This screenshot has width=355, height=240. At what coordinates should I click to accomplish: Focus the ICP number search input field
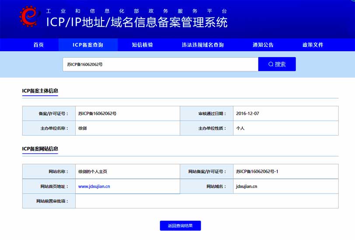[x=160, y=64]
